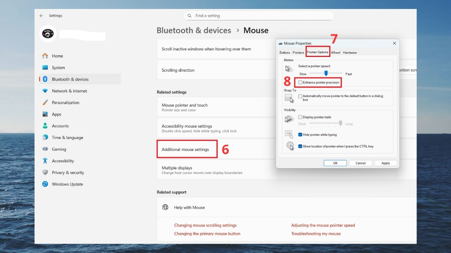
Task: Open Bluetooth & devices icon in sidebar
Action: coord(45,79)
